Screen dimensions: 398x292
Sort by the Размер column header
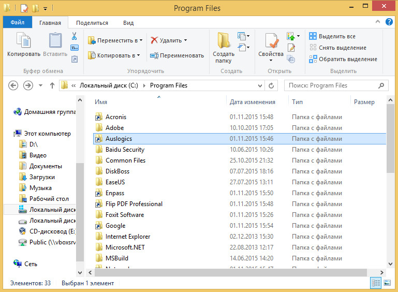point(364,102)
